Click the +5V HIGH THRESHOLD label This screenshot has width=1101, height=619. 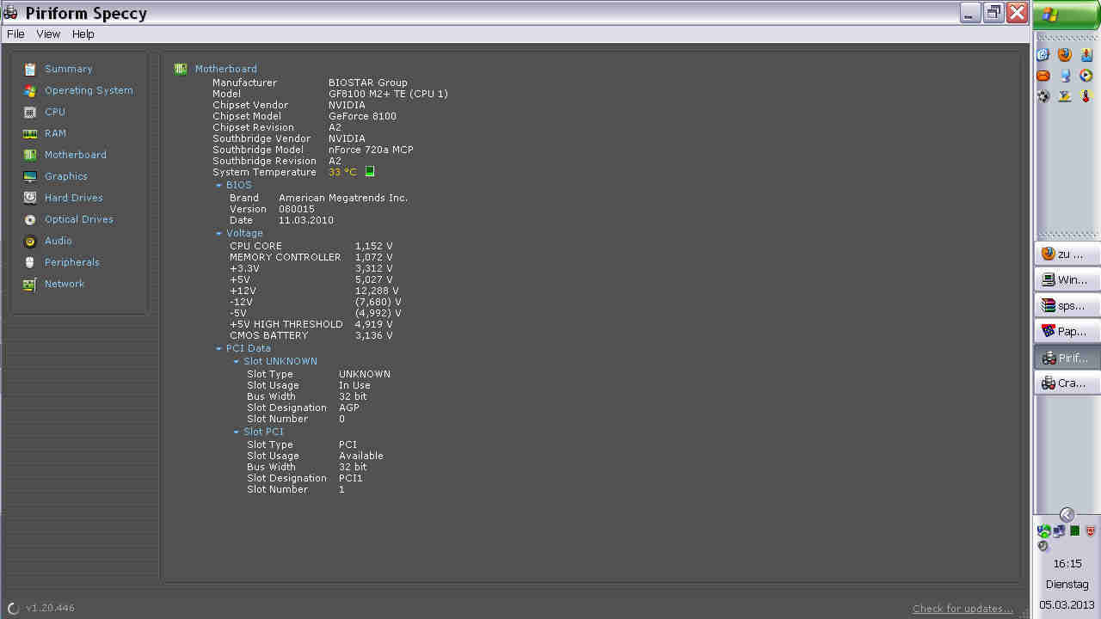coord(286,324)
